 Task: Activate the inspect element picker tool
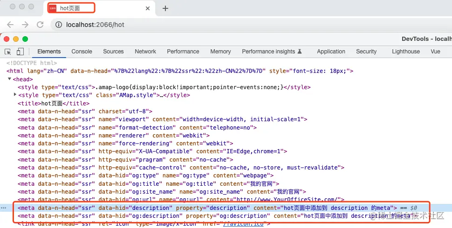pos(8,52)
